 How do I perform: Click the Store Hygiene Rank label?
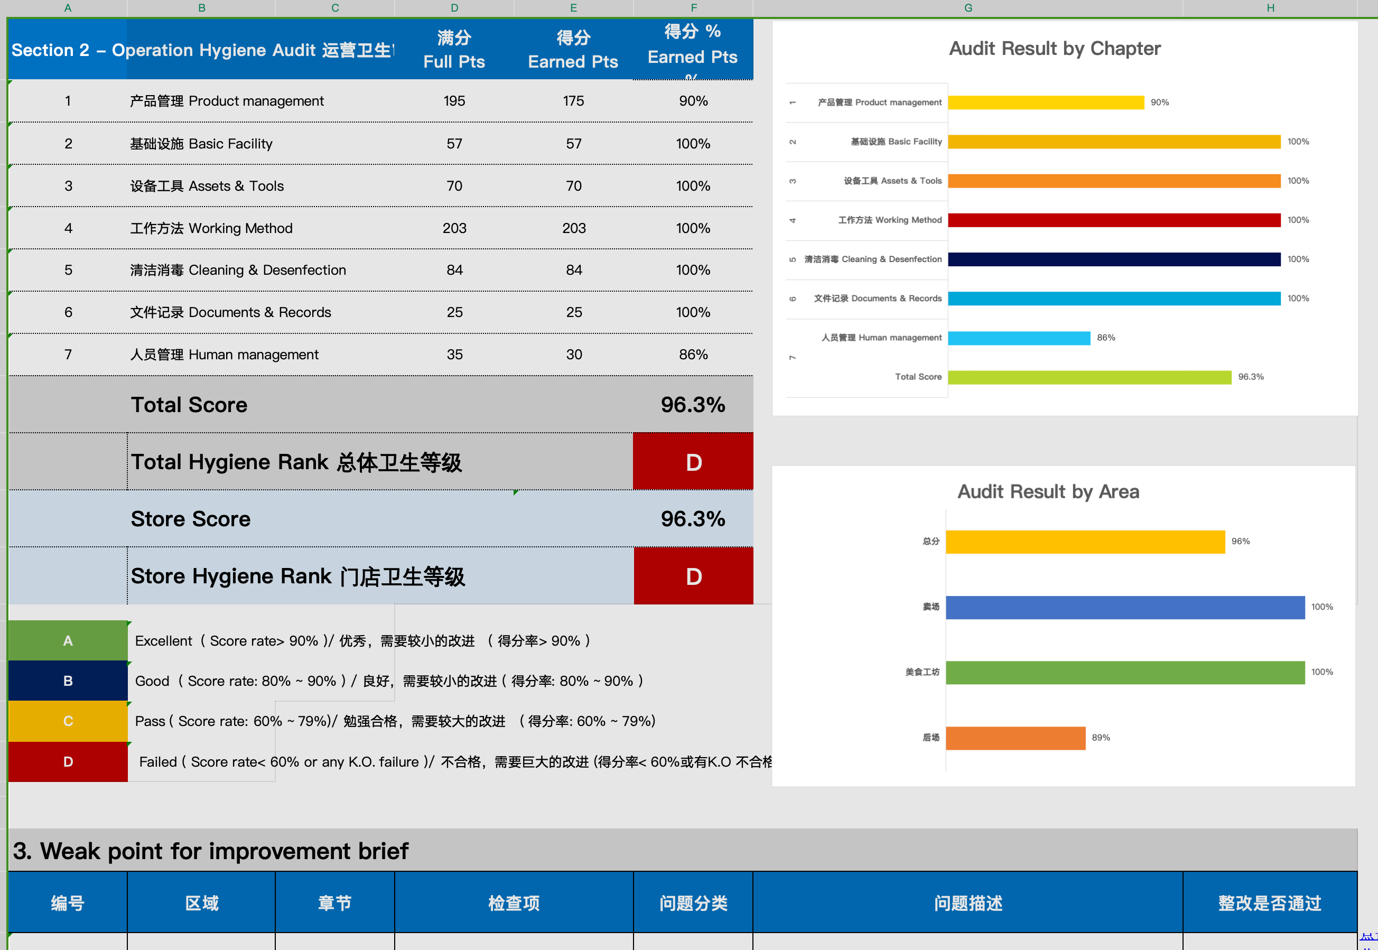(297, 576)
